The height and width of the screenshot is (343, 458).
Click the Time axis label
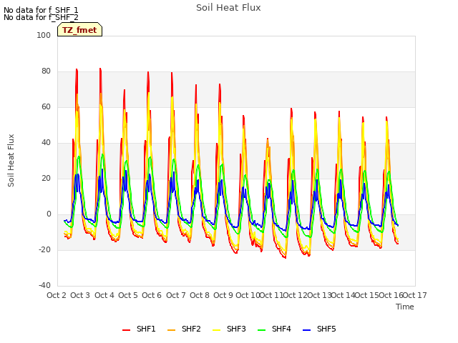405,307
